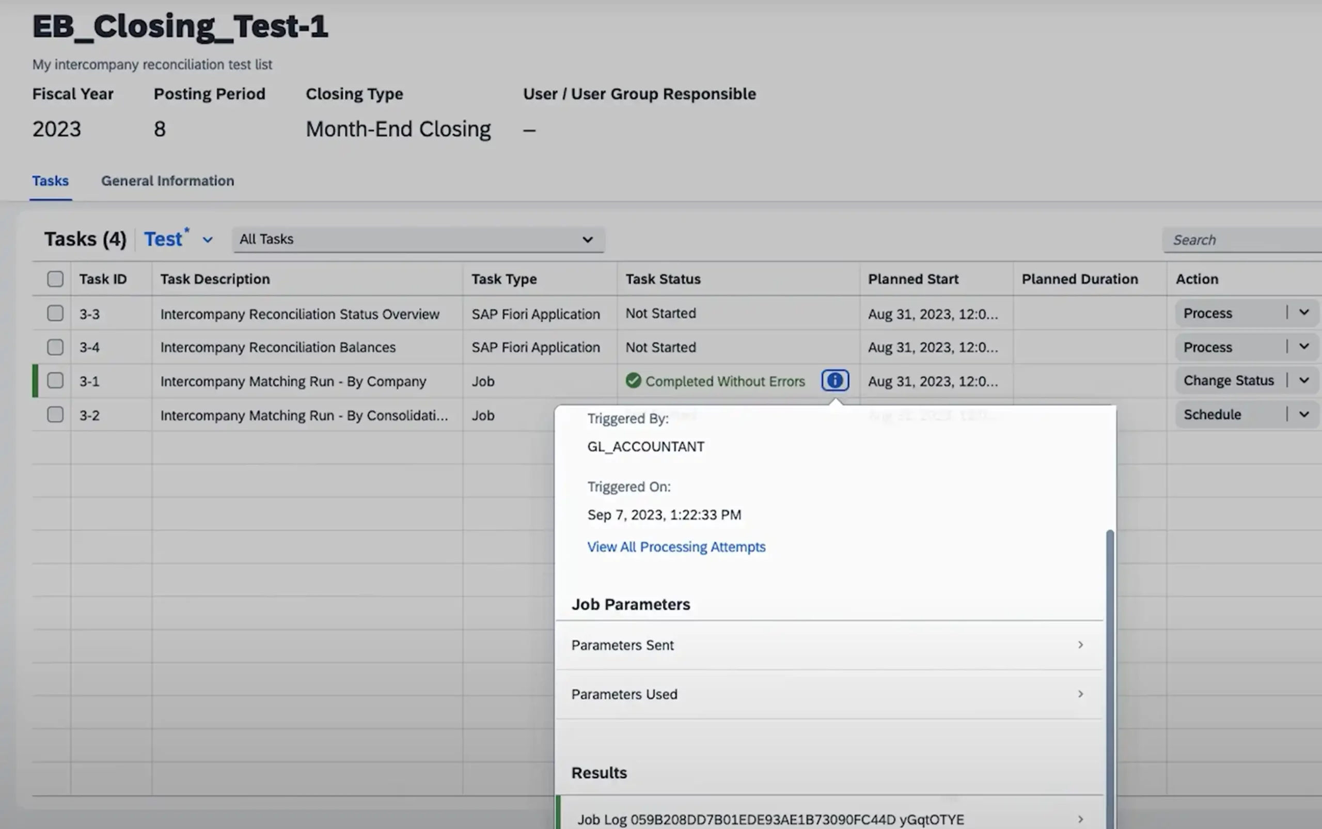1322x829 pixels.
Task: Open Job Log entry chevron in Results
Action: pyautogui.click(x=1080, y=819)
